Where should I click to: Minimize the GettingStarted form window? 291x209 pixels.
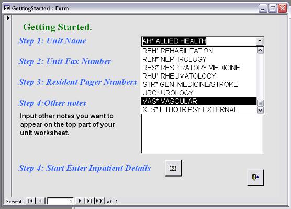click(x=263, y=8)
